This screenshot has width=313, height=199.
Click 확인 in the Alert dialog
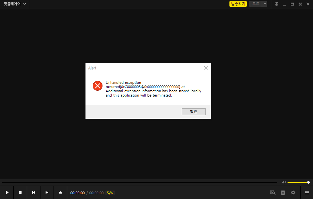[x=194, y=112]
